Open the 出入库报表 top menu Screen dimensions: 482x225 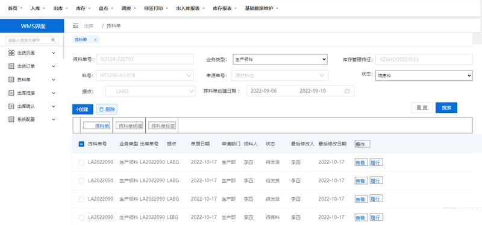point(190,8)
